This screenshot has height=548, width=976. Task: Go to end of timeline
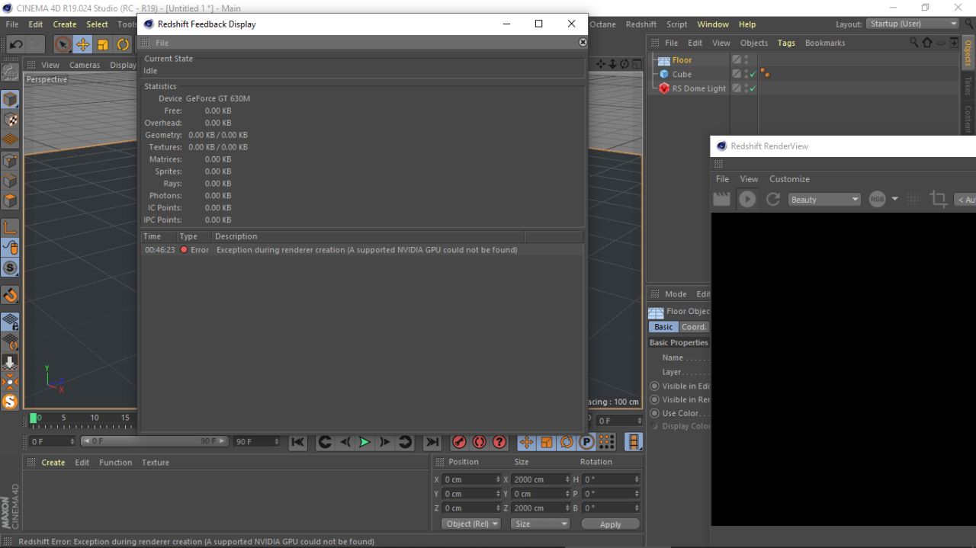(432, 442)
